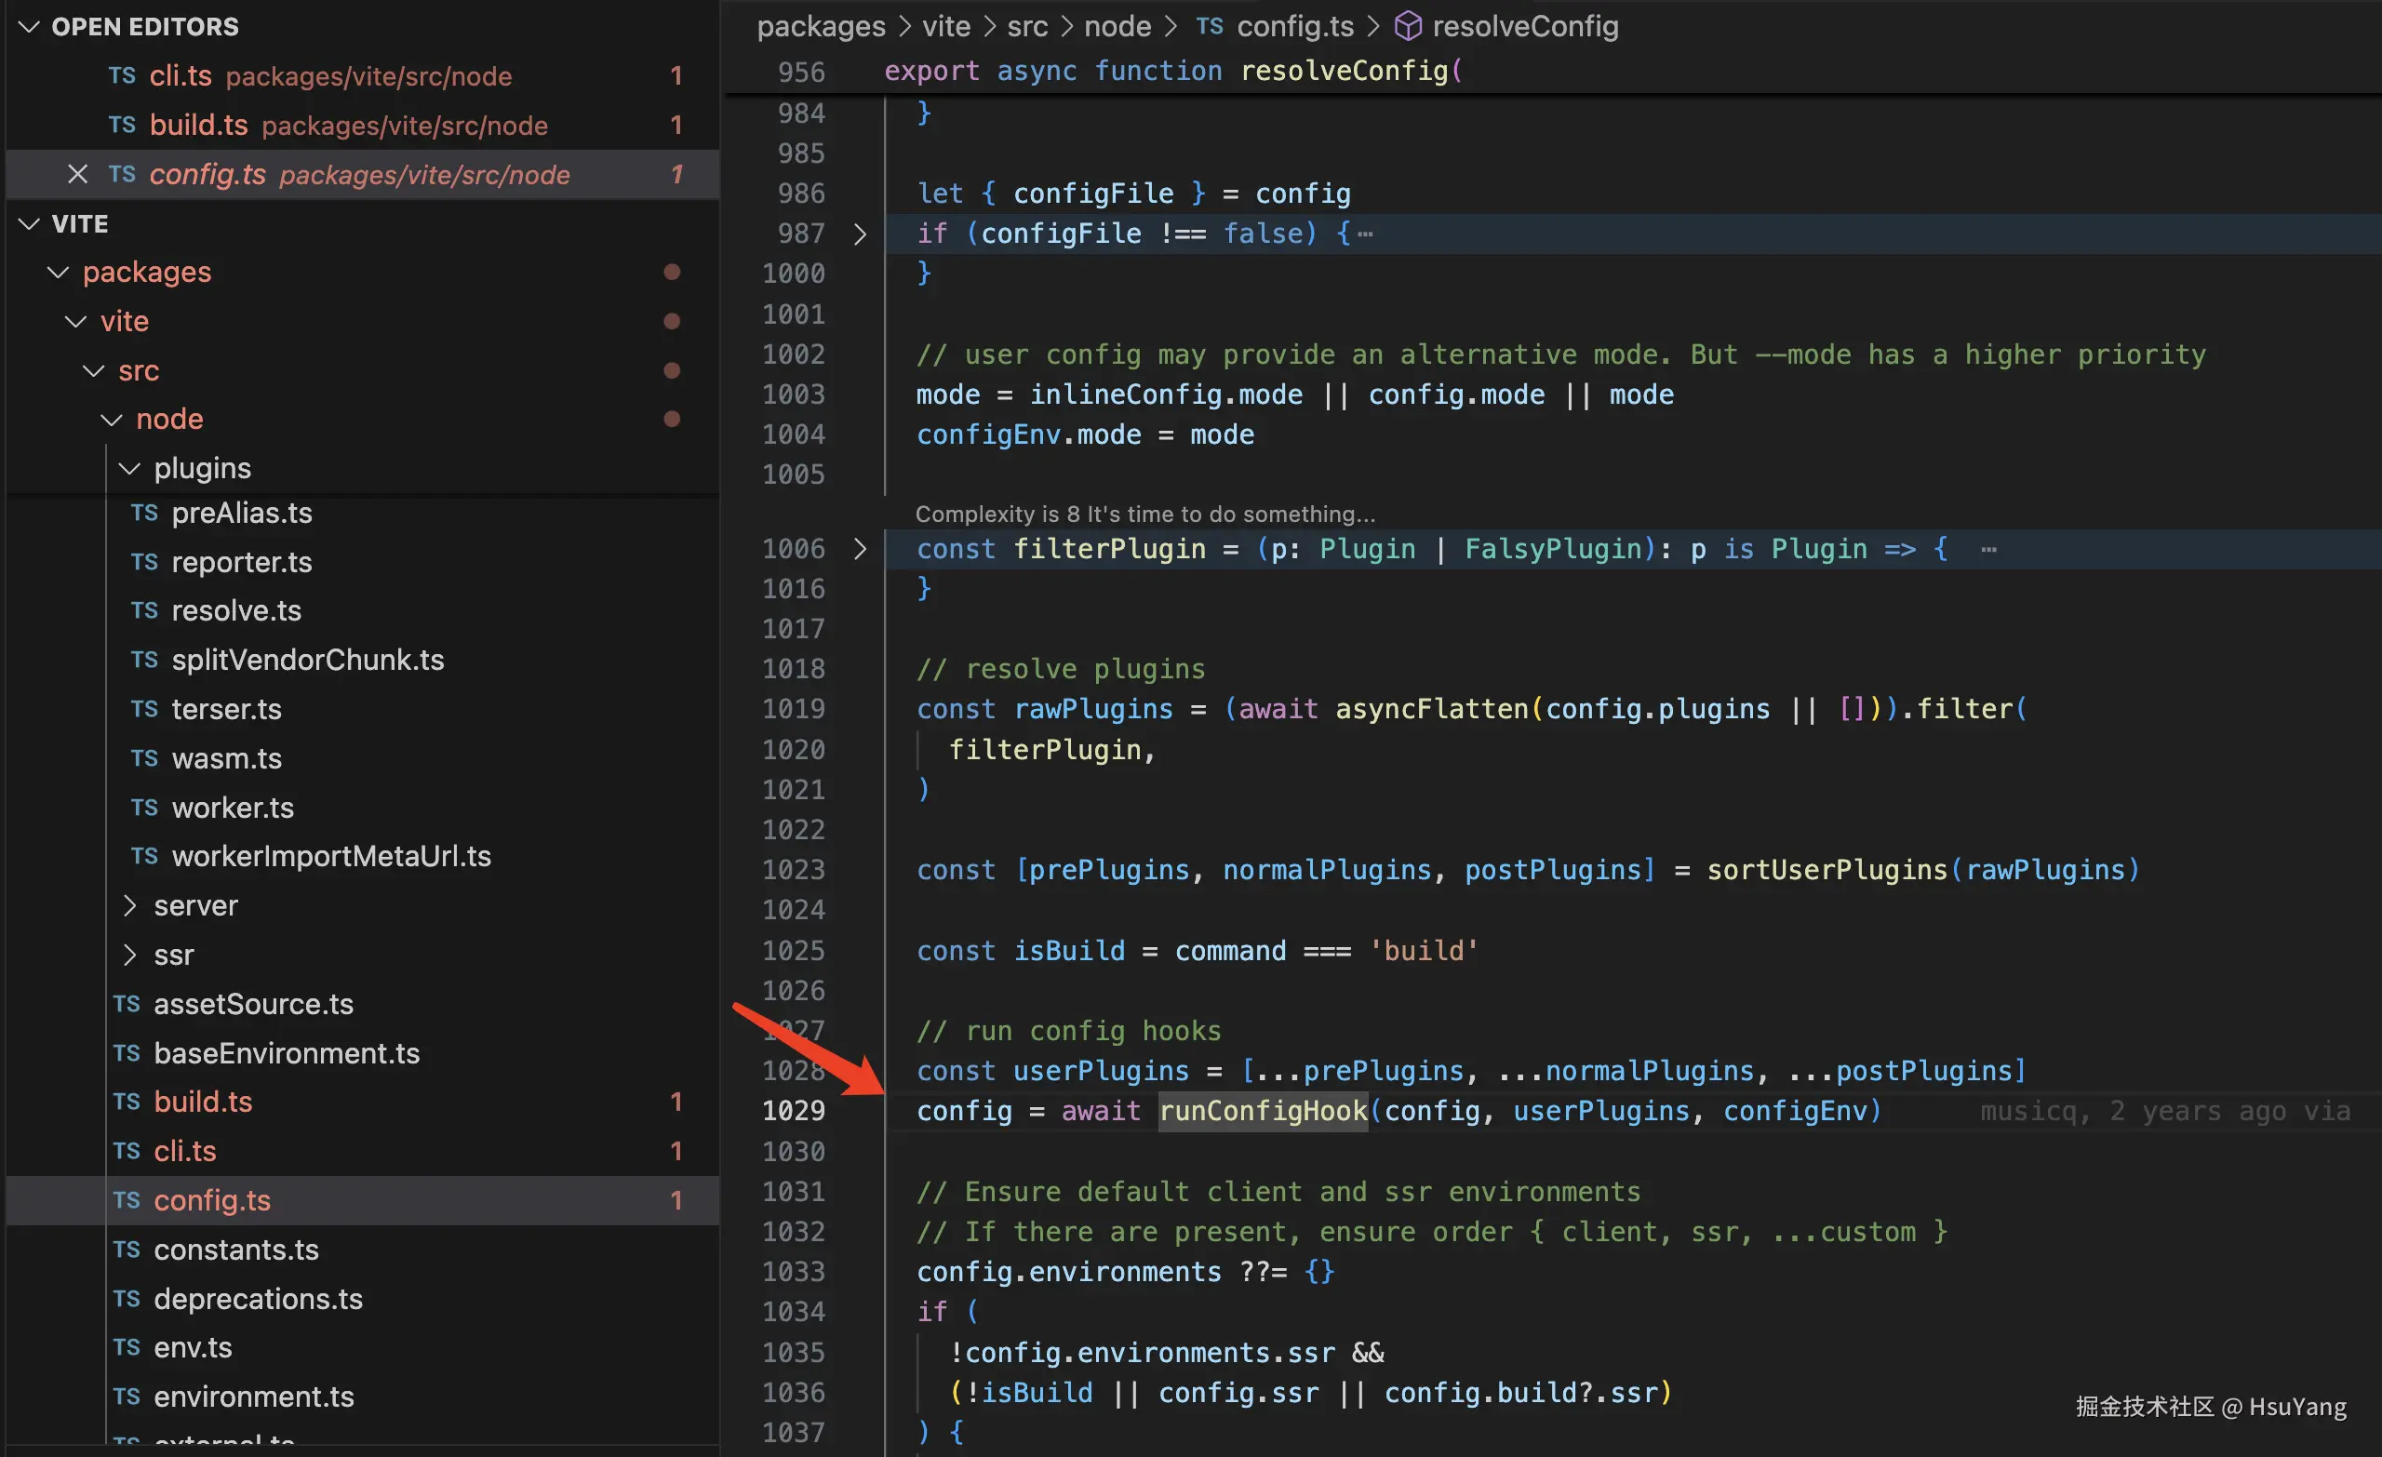This screenshot has width=2382, height=1457.
Task: Collapse the plugins folder
Action: click(x=129, y=468)
